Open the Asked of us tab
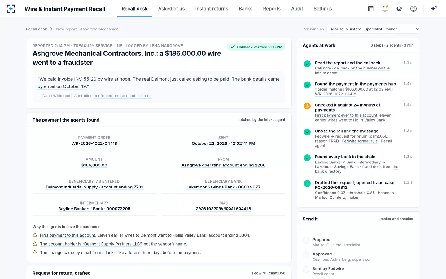This screenshot has width=446, height=279. click(171, 9)
